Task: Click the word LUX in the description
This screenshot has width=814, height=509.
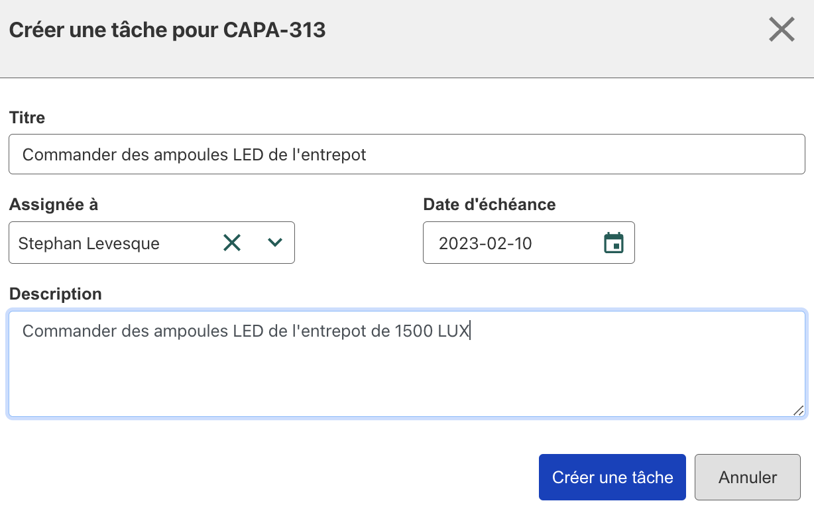Action: [453, 331]
